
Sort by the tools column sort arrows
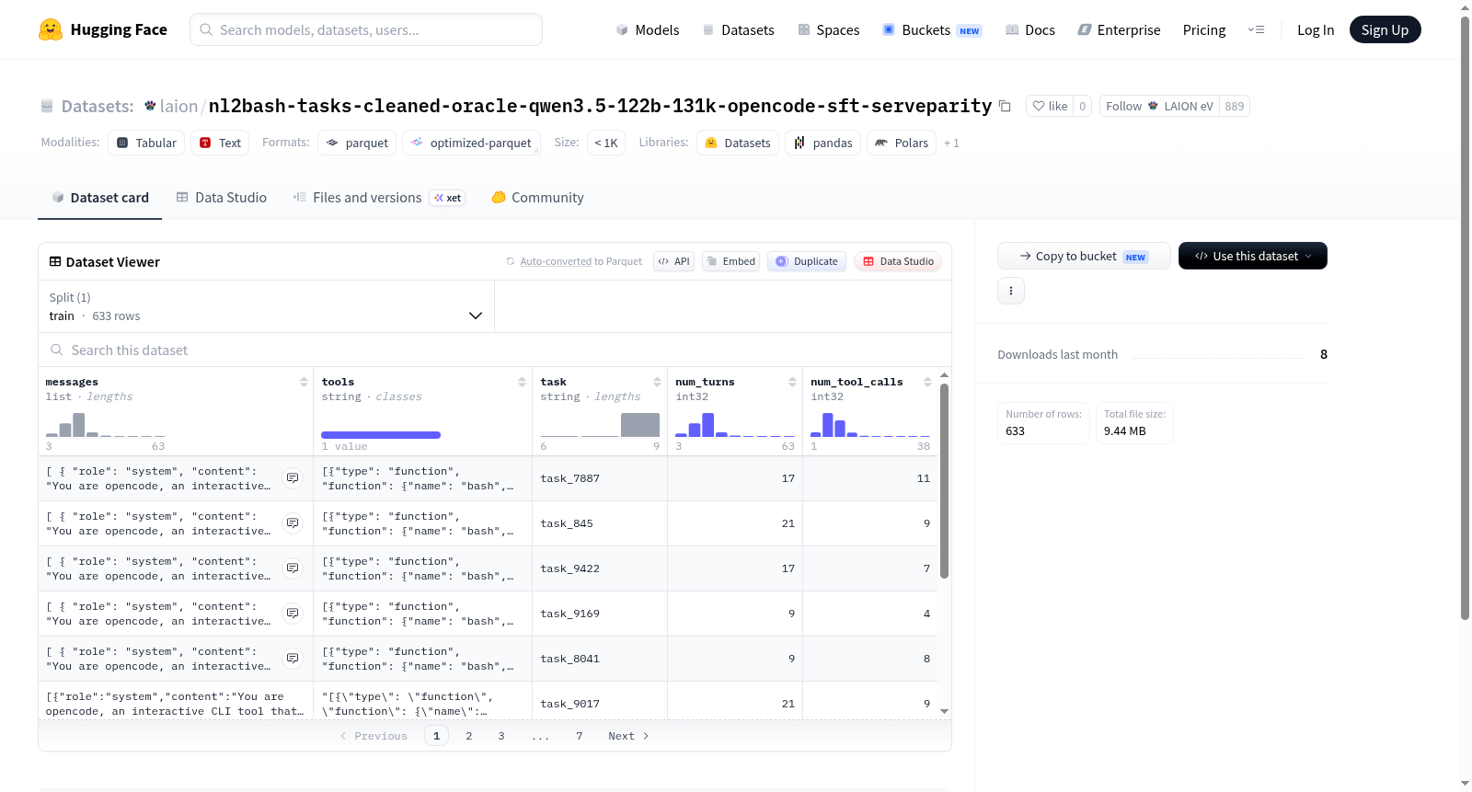tap(522, 382)
